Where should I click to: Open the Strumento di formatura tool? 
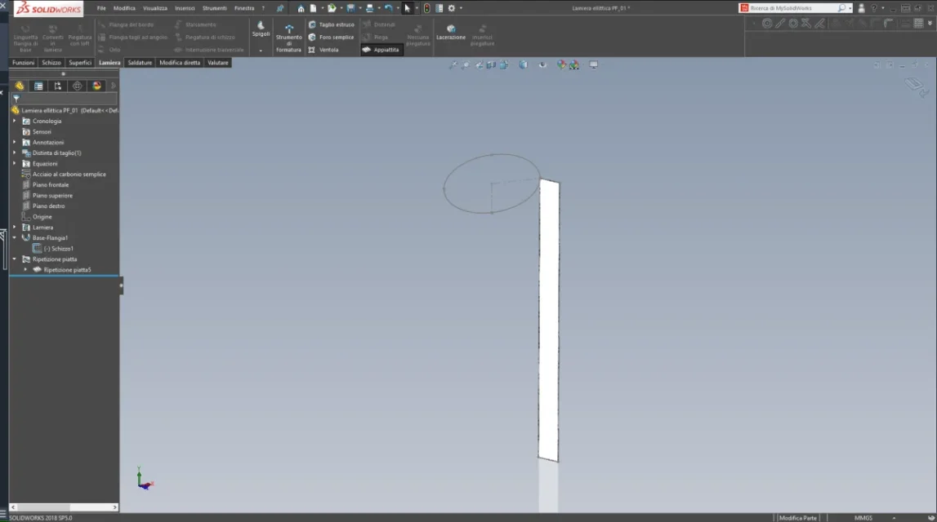click(288, 38)
